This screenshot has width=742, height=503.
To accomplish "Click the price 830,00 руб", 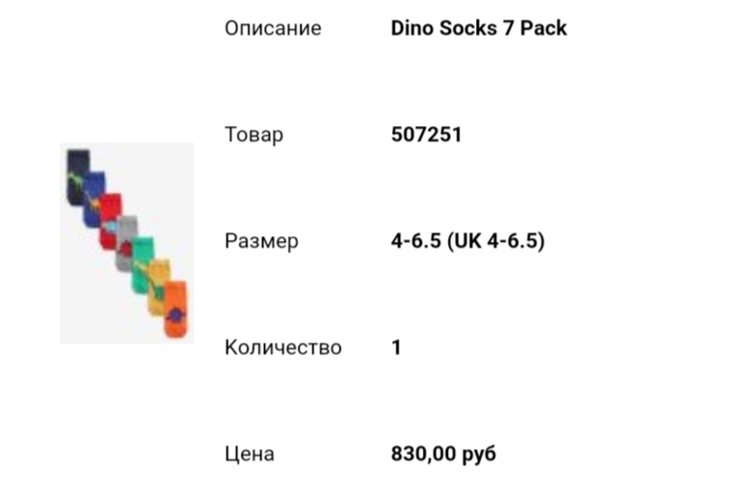I will (x=443, y=453).
